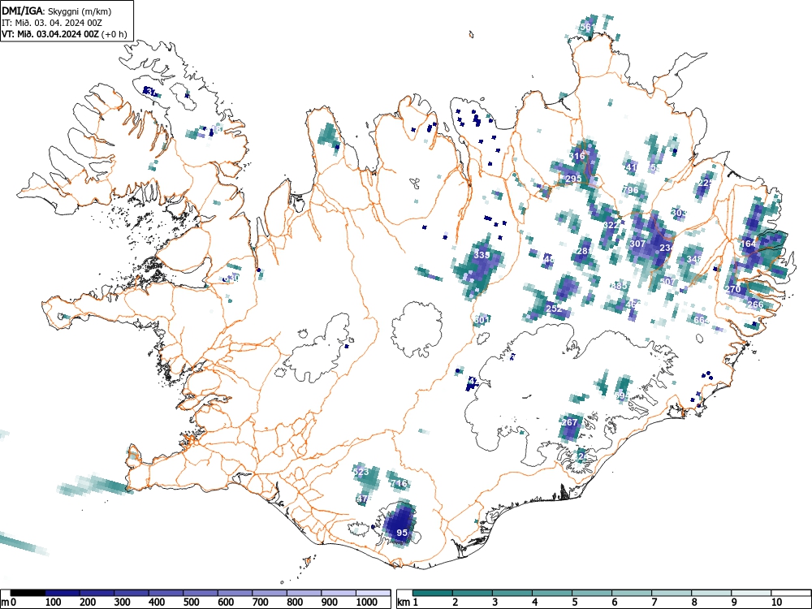Screen dimensions: 812x609
Task: Click the legend label '1000' on metre scale
Action: click(366, 603)
